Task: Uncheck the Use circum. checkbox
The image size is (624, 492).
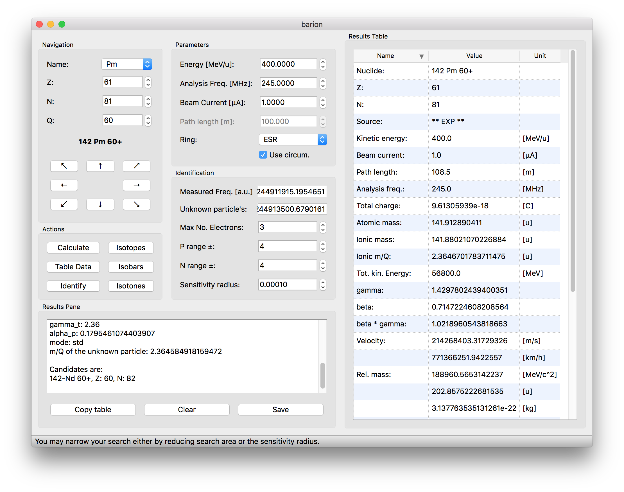Action: click(263, 155)
